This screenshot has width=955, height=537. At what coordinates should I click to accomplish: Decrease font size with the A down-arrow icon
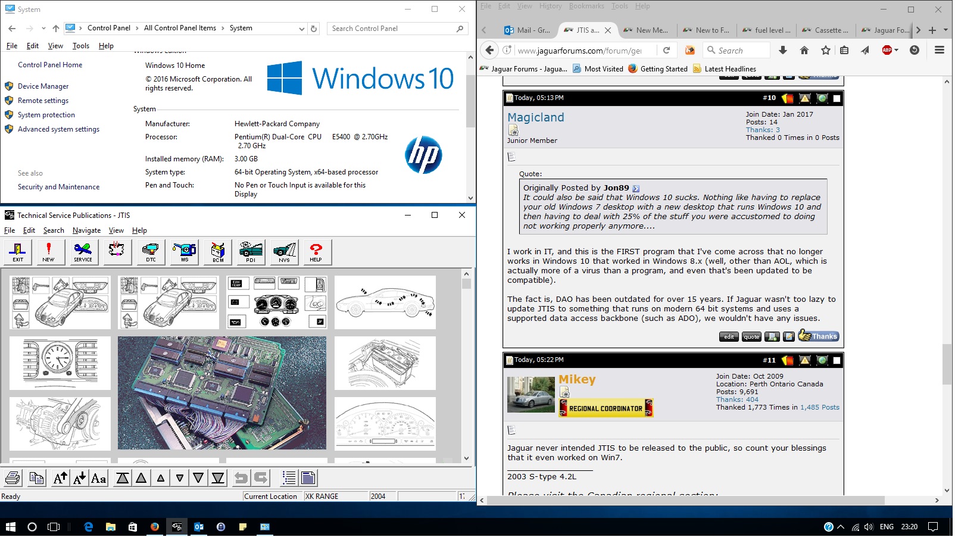click(x=79, y=478)
